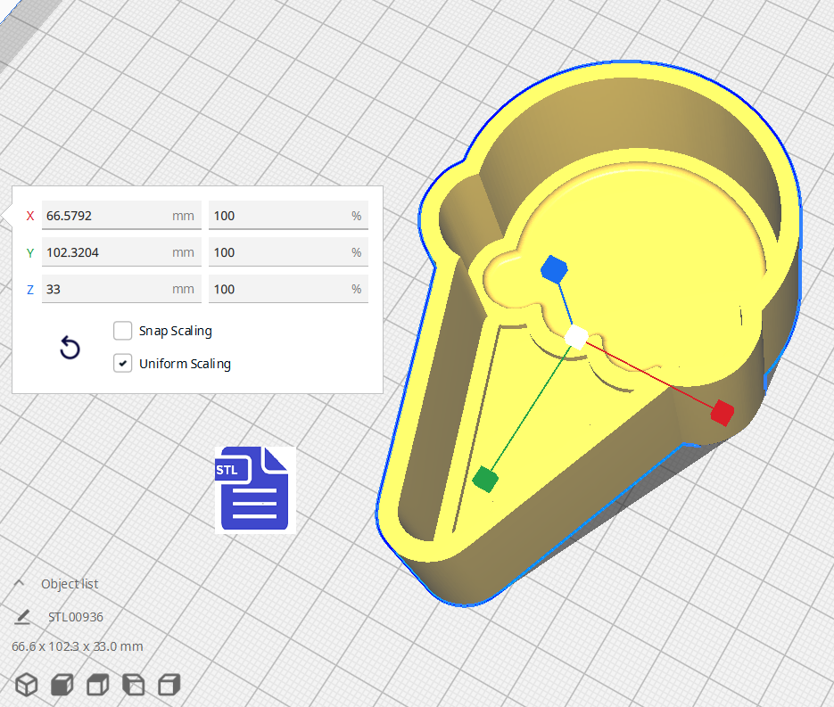Click the Z dimension field showing 33
Image resolution: width=834 pixels, height=707 pixels.
tap(107, 289)
